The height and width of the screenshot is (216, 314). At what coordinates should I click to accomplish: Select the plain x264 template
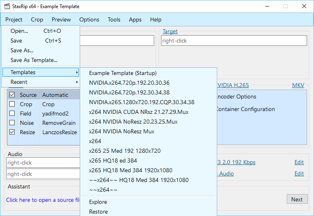(x=148, y=141)
